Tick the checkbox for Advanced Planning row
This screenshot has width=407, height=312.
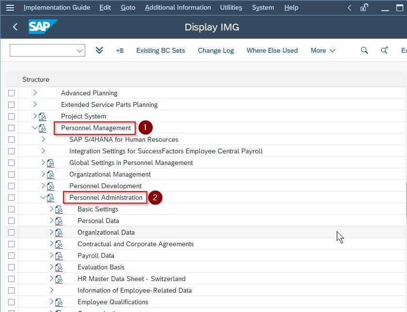coord(12,93)
